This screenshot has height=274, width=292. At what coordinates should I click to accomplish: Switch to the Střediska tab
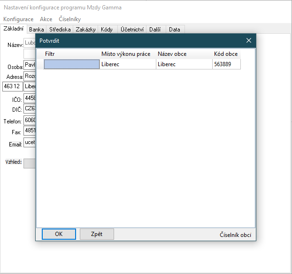[60, 30]
